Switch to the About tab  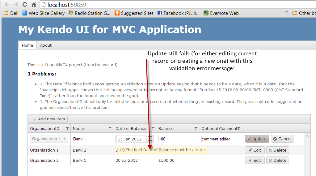coord(46,45)
